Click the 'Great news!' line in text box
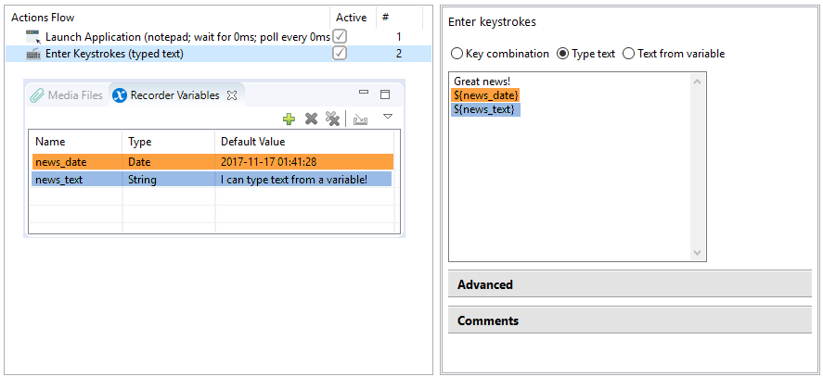823x377 pixels. point(482,82)
